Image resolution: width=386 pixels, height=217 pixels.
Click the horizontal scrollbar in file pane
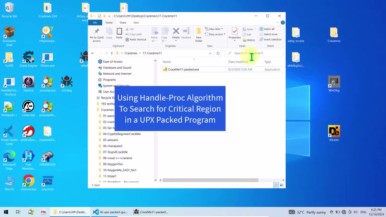(210, 180)
